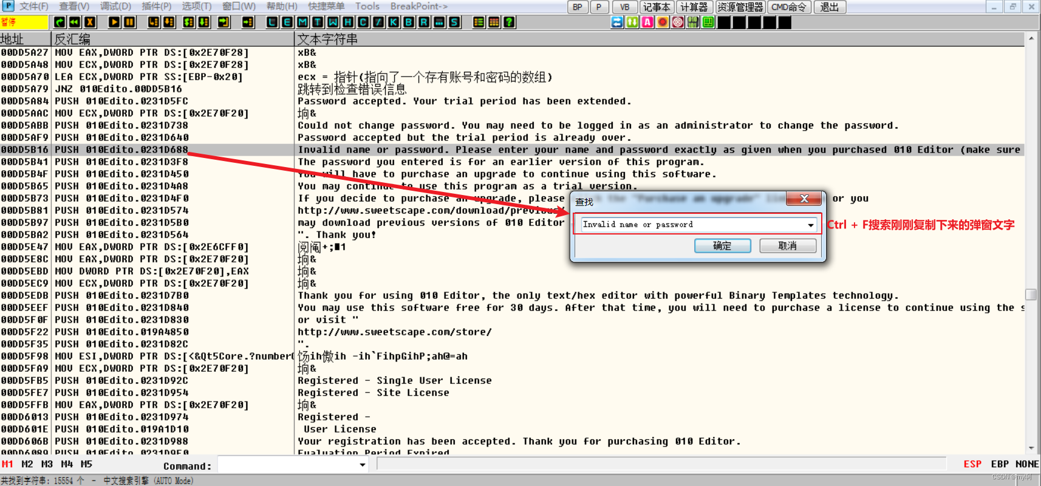Open the R (References) window icon
1041x486 pixels.
click(x=424, y=22)
